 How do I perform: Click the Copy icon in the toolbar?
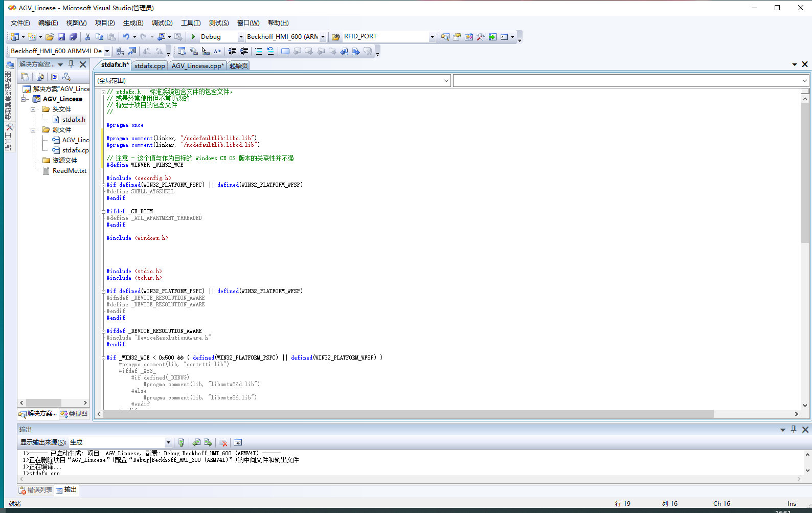[x=99, y=37]
